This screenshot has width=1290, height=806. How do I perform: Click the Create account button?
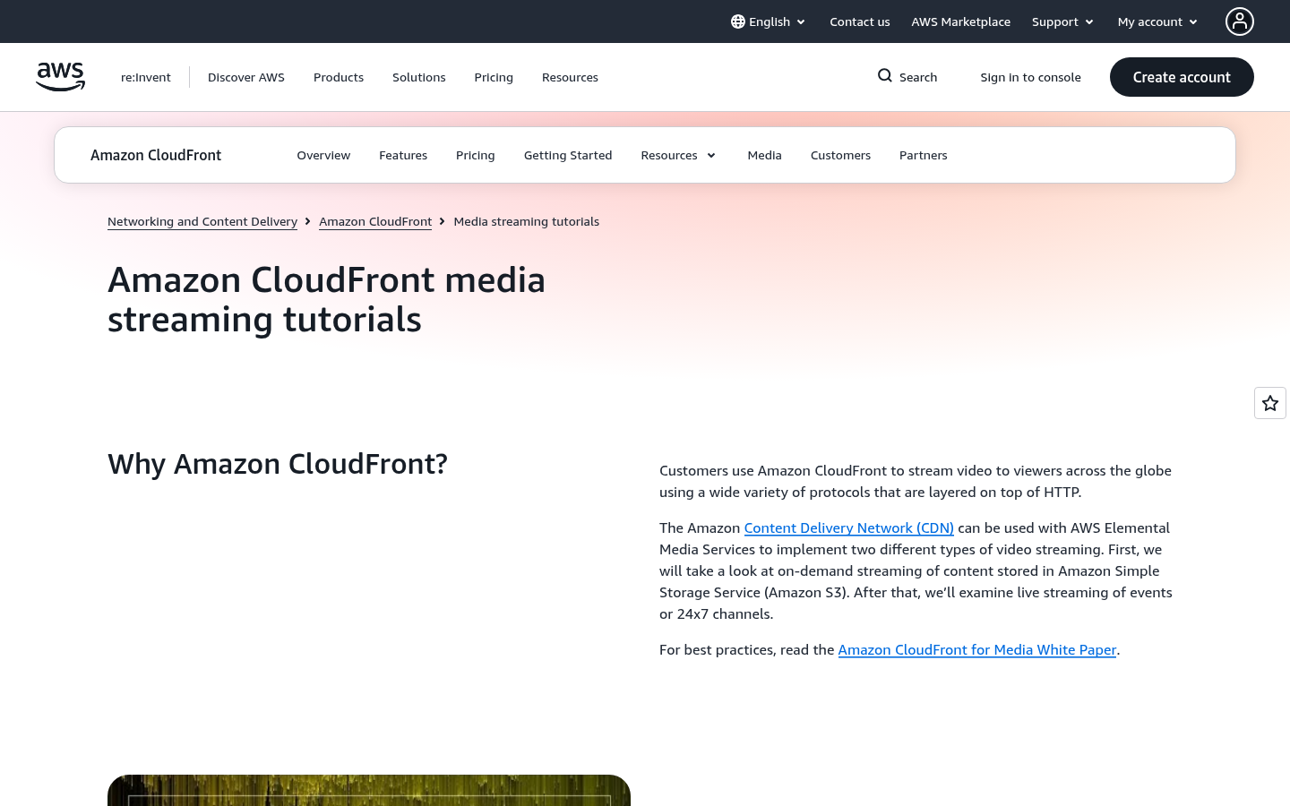tap(1182, 77)
